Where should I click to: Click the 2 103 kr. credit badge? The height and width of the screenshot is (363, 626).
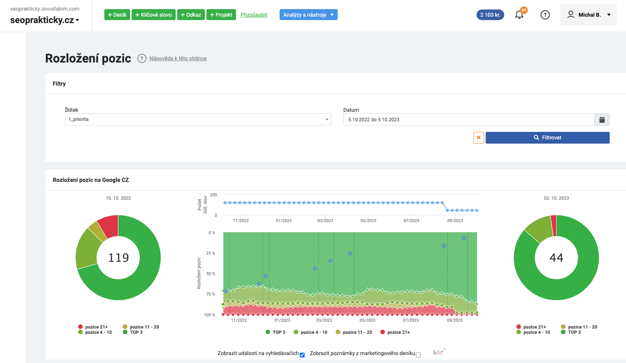490,15
